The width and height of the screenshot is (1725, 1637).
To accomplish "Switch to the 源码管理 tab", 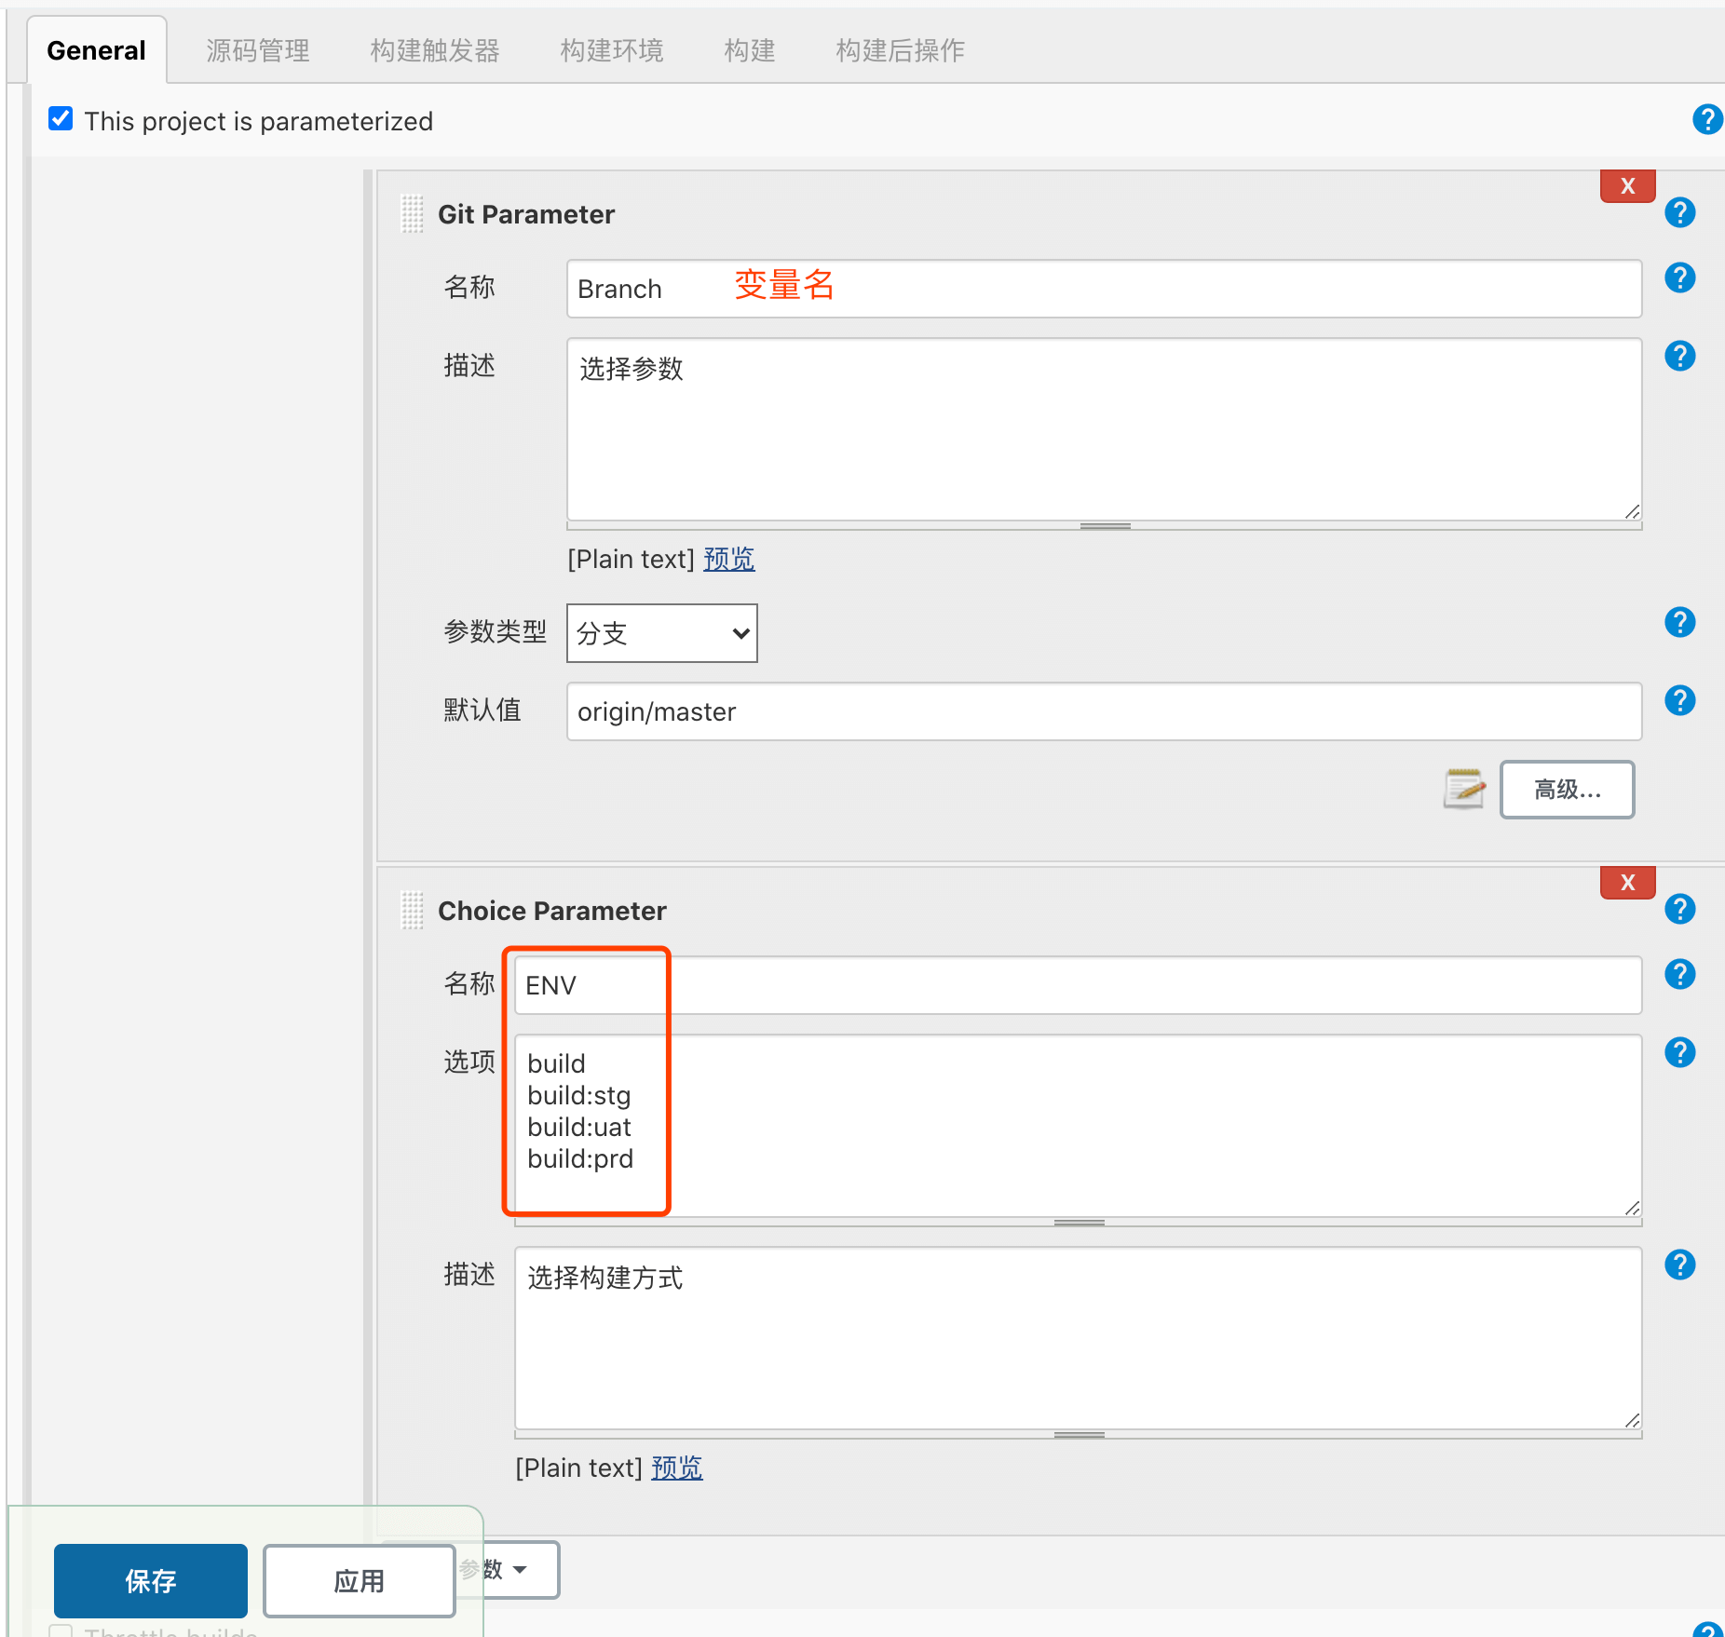I will point(258,50).
